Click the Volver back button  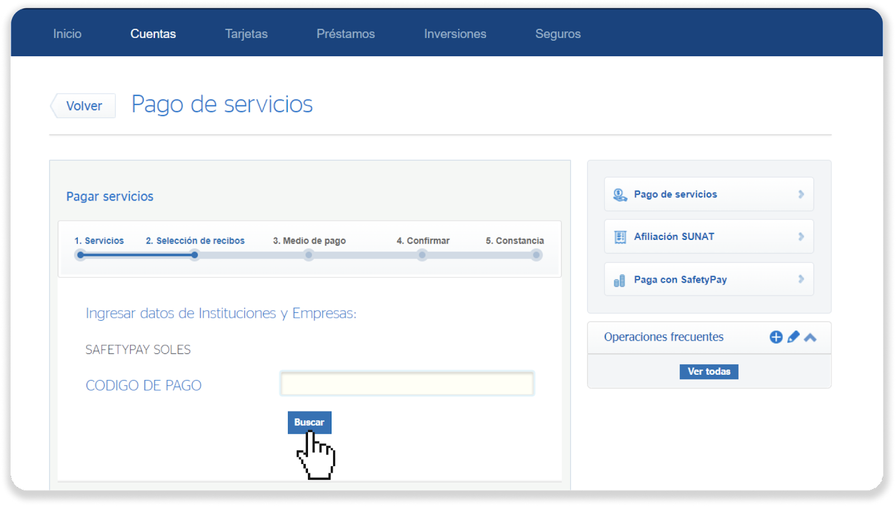pos(83,106)
